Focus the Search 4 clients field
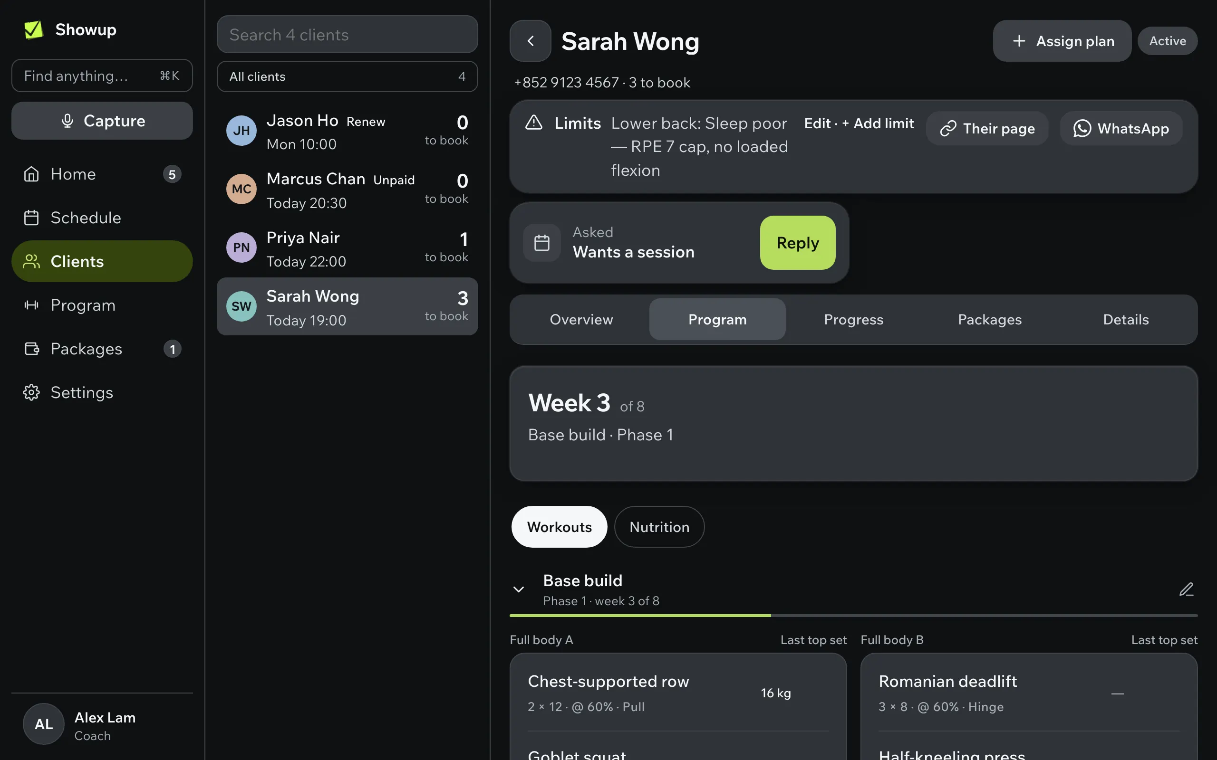The image size is (1217, 760). pyautogui.click(x=347, y=34)
